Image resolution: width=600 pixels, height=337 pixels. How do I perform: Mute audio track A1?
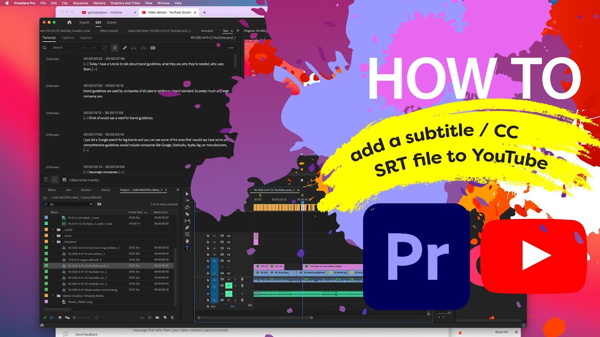pos(229,279)
